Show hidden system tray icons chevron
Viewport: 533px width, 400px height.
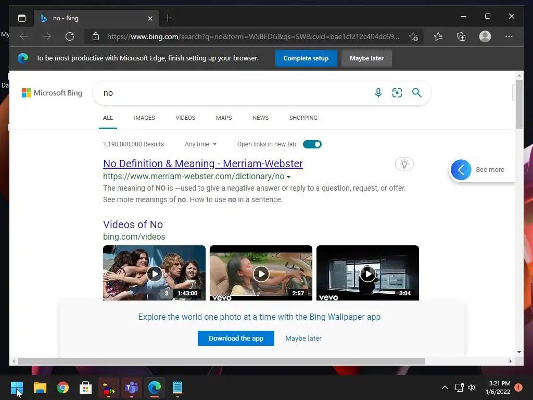[x=445, y=387]
